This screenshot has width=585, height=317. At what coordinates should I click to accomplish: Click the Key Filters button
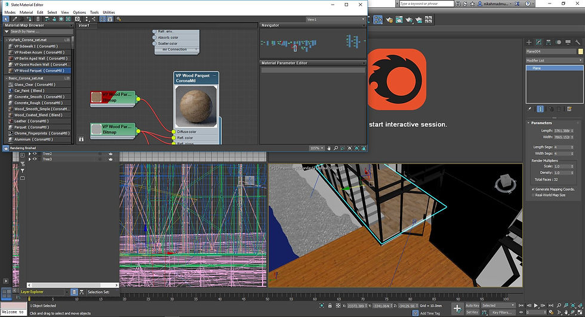coord(501,312)
